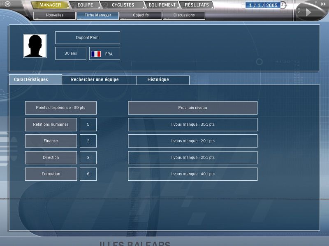The width and height of the screenshot is (329, 246).
Task: Open the EQUIPE main menu
Action: pos(85,5)
